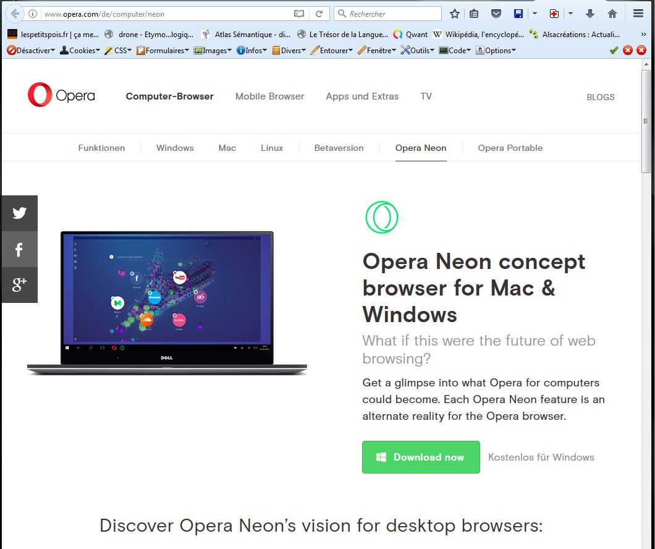Open the CSS dropdown
This screenshot has height=549, width=655.
pos(118,51)
